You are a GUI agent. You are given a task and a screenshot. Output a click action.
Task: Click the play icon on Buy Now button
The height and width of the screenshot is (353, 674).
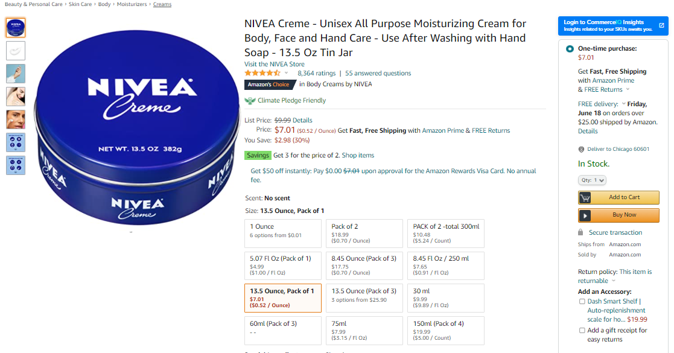(x=585, y=215)
